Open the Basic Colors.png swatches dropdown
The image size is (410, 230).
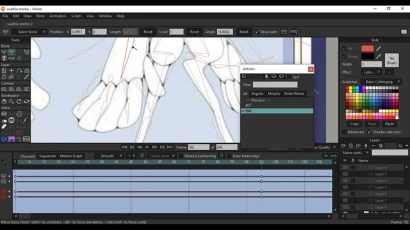coord(382,82)
